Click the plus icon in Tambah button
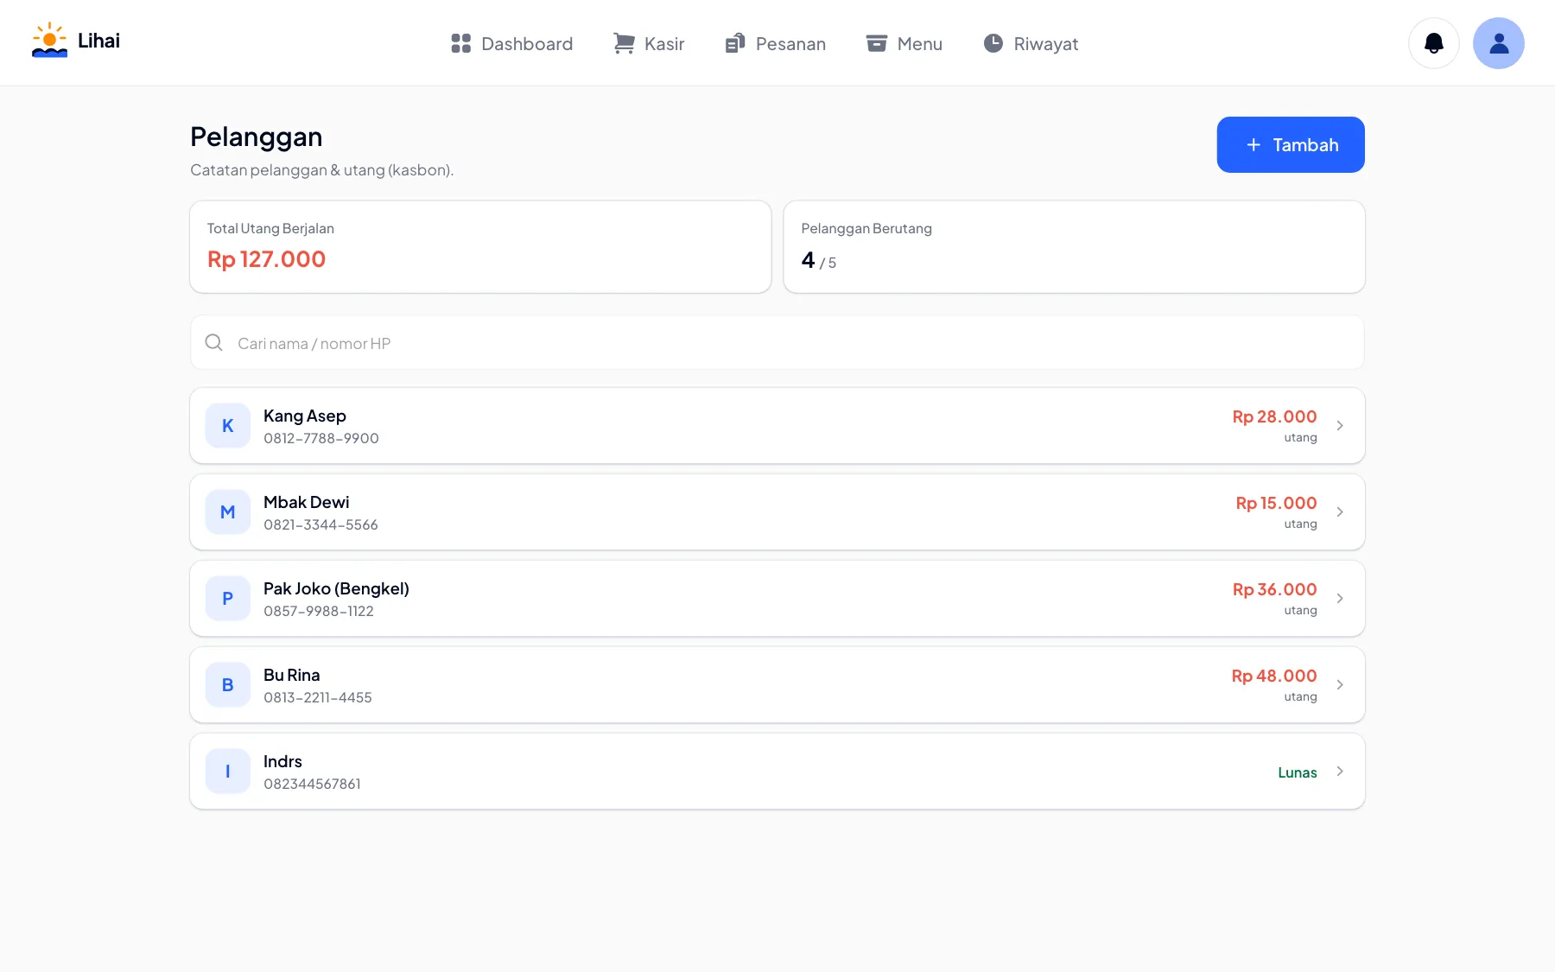 point(1254,145)
